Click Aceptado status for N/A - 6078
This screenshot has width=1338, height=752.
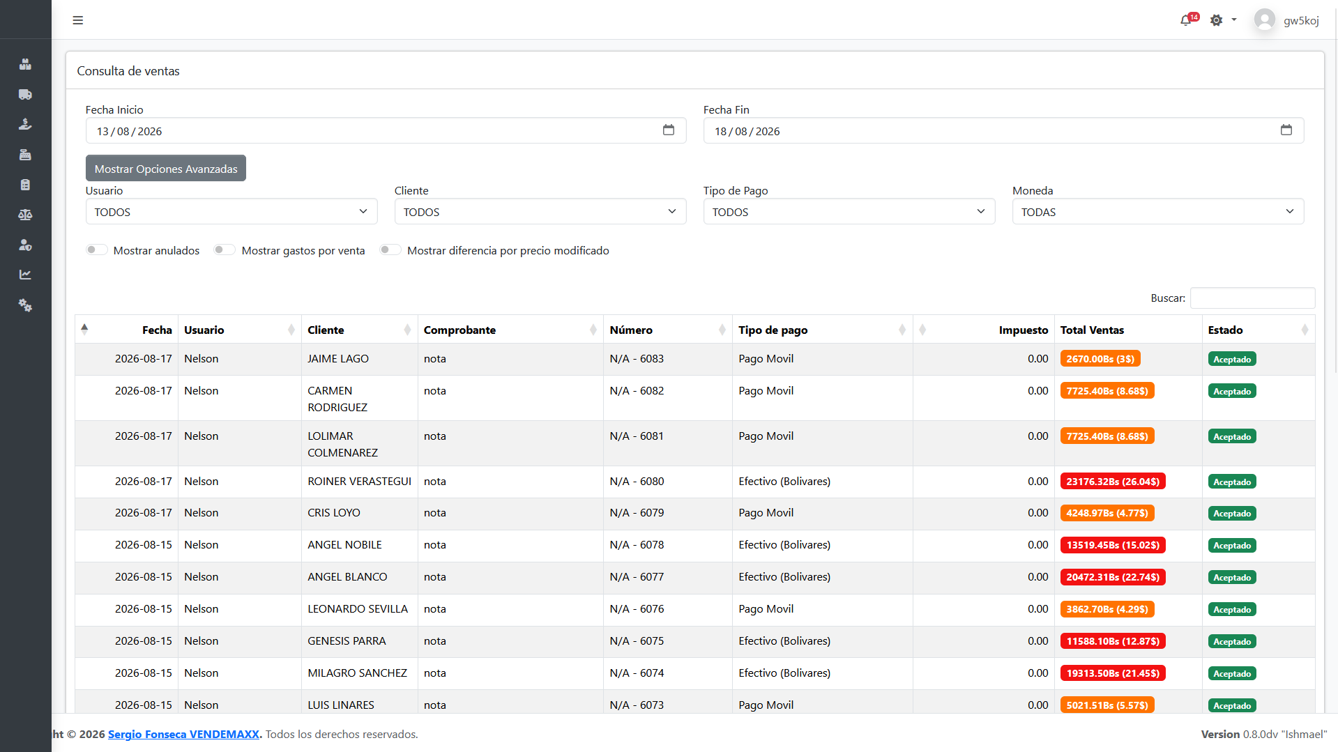tap(1231, 546)
